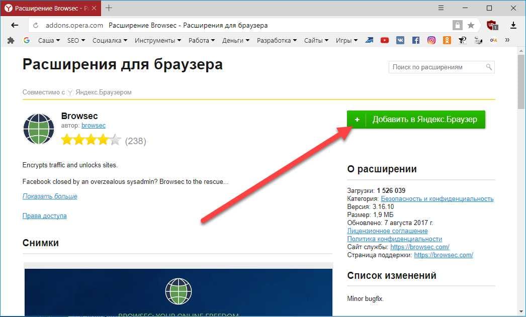The width and height of the screenshot is (526, 317).
Task: Open the question-mark cup bookmark icon
Action: pyautogui.click(x=462, y=40)
